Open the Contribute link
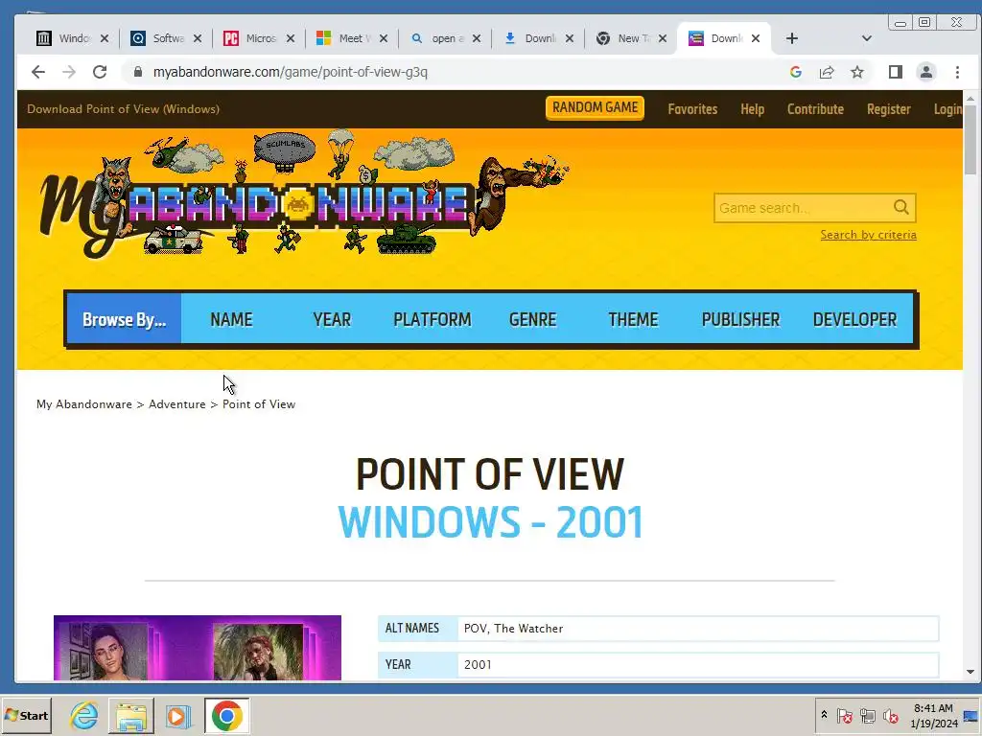 click(815, 109)
